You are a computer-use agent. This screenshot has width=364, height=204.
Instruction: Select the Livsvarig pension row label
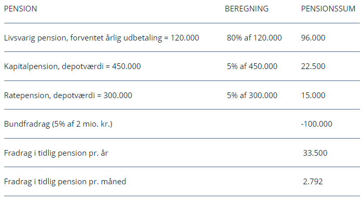102,38
